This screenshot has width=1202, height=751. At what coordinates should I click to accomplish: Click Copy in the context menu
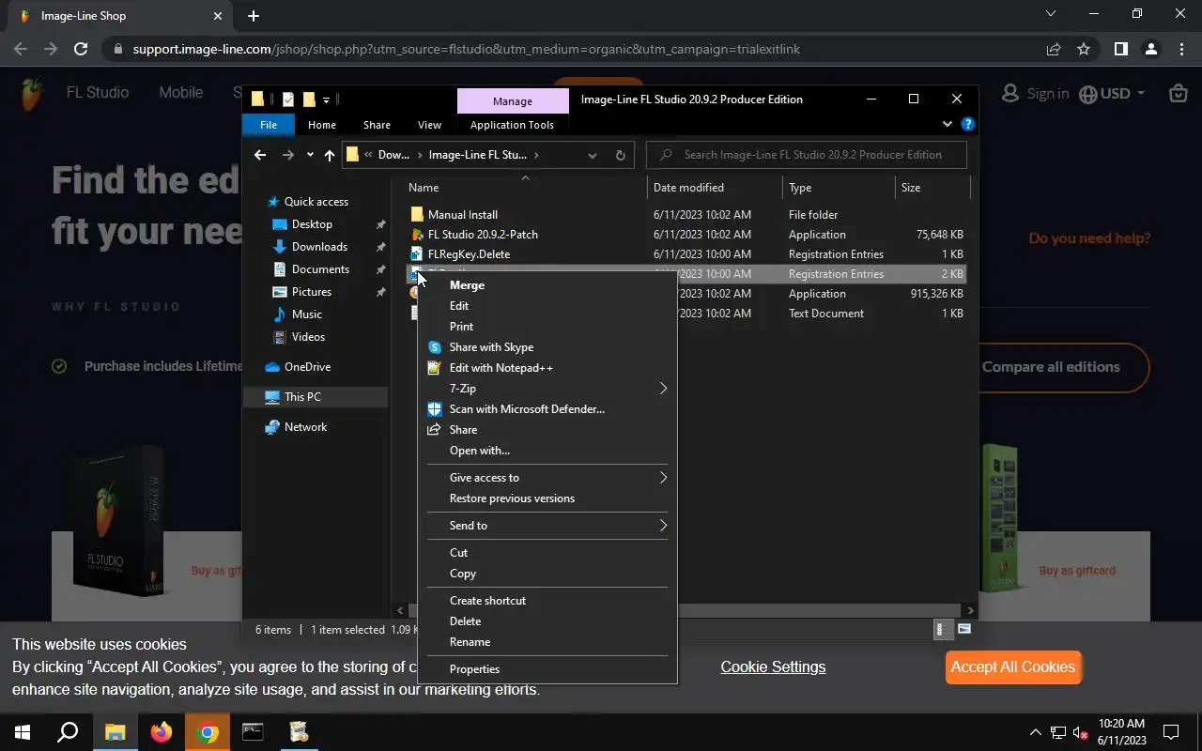[x=463, y=574]
